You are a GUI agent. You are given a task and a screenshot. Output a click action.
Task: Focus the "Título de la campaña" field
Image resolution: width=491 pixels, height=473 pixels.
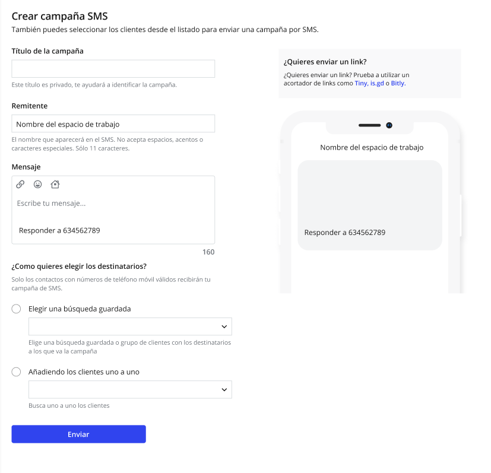click(x=113, y=69)
